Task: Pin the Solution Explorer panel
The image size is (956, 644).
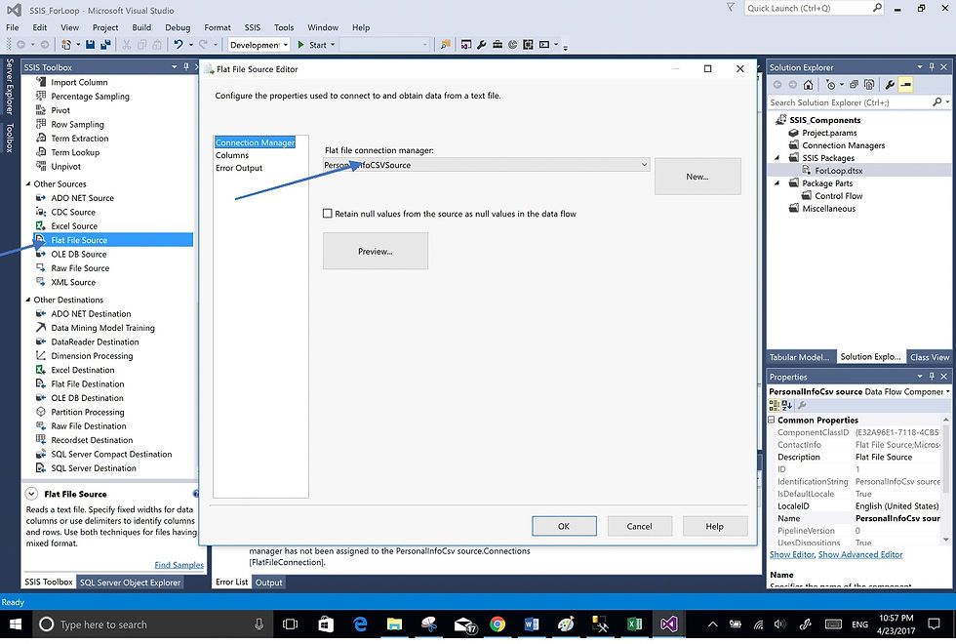Action: [x=932, y=66]
